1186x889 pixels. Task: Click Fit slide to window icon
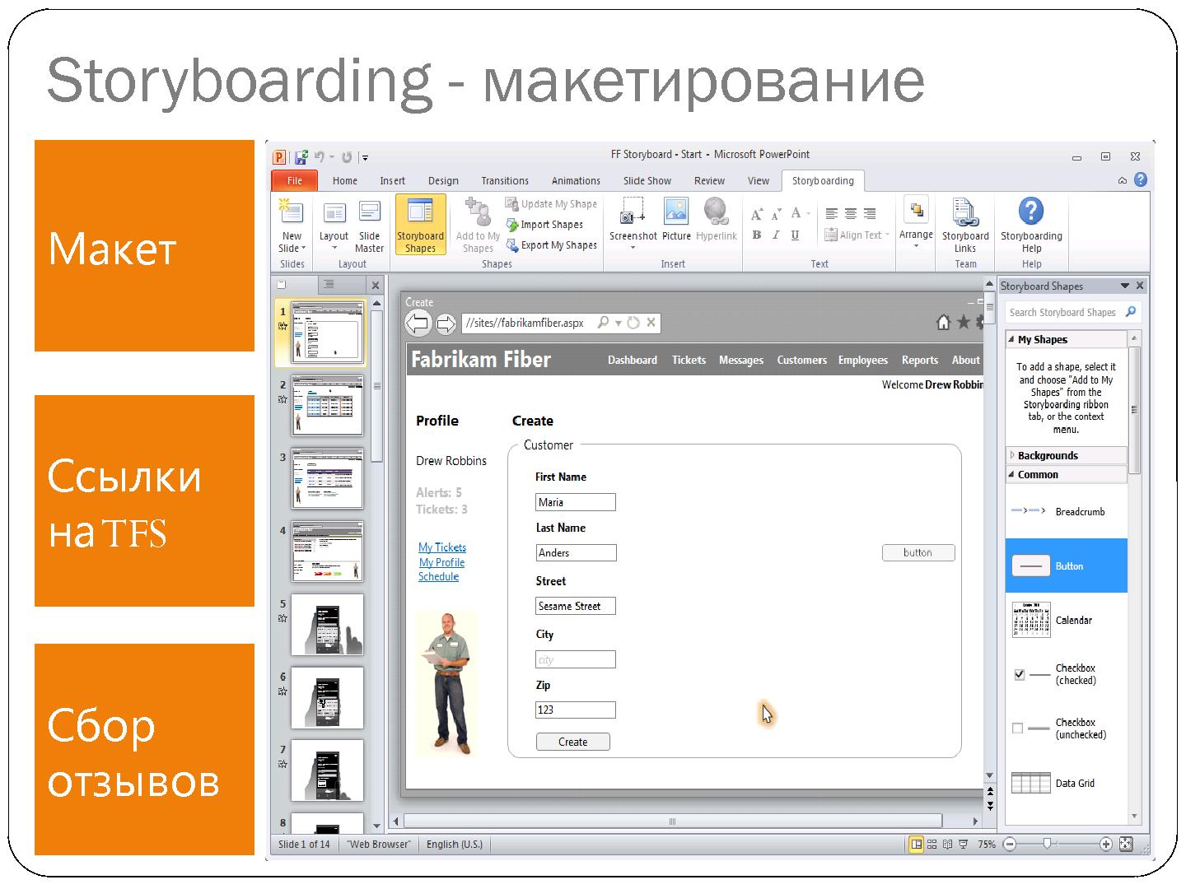1126,844
